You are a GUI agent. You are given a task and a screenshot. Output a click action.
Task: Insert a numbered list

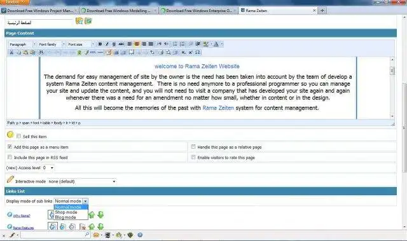click(x=183, y=44)
